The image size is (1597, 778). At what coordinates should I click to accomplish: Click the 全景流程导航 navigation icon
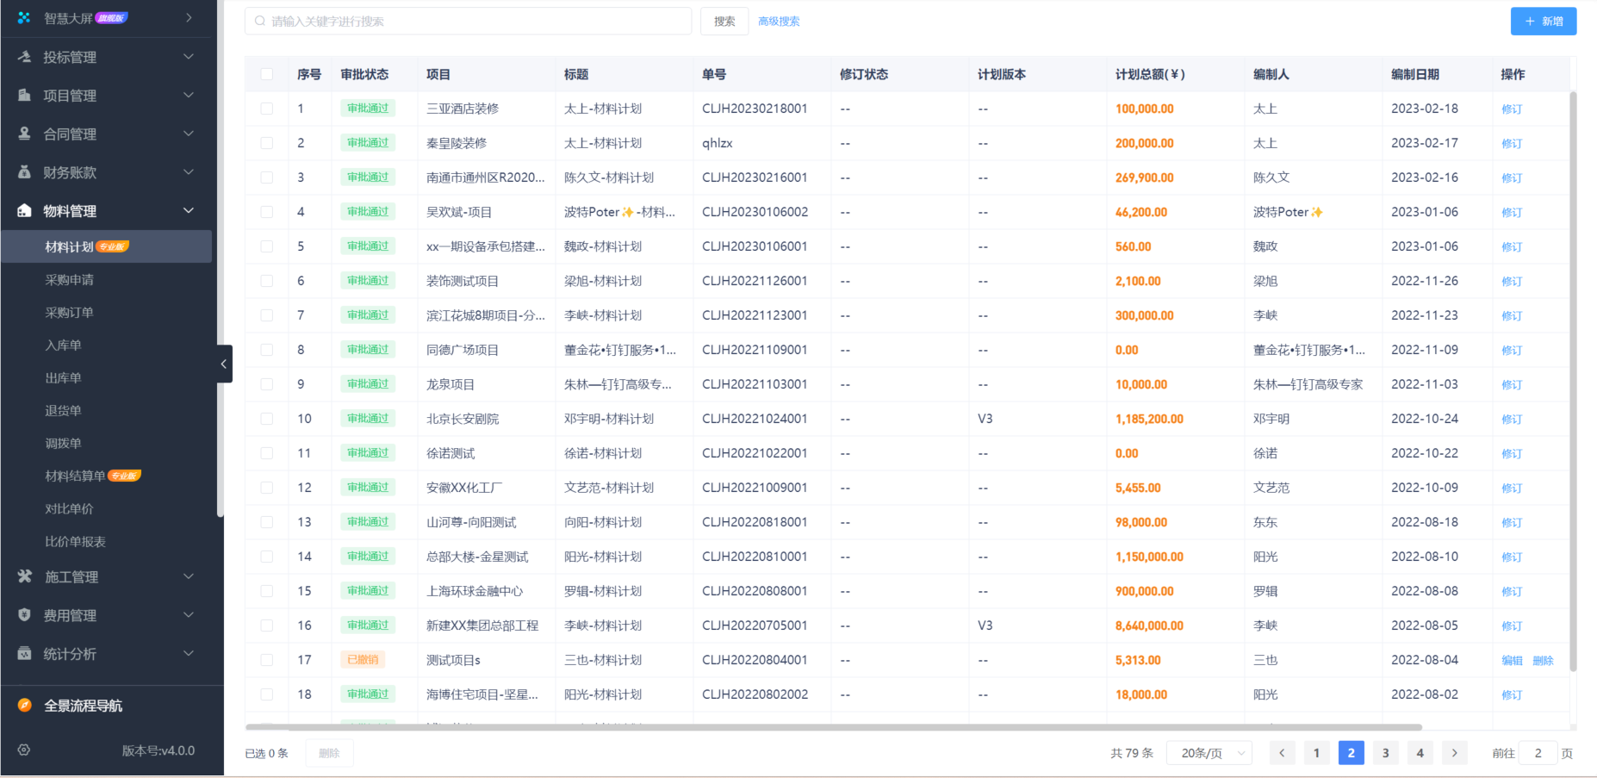(23, 705)
